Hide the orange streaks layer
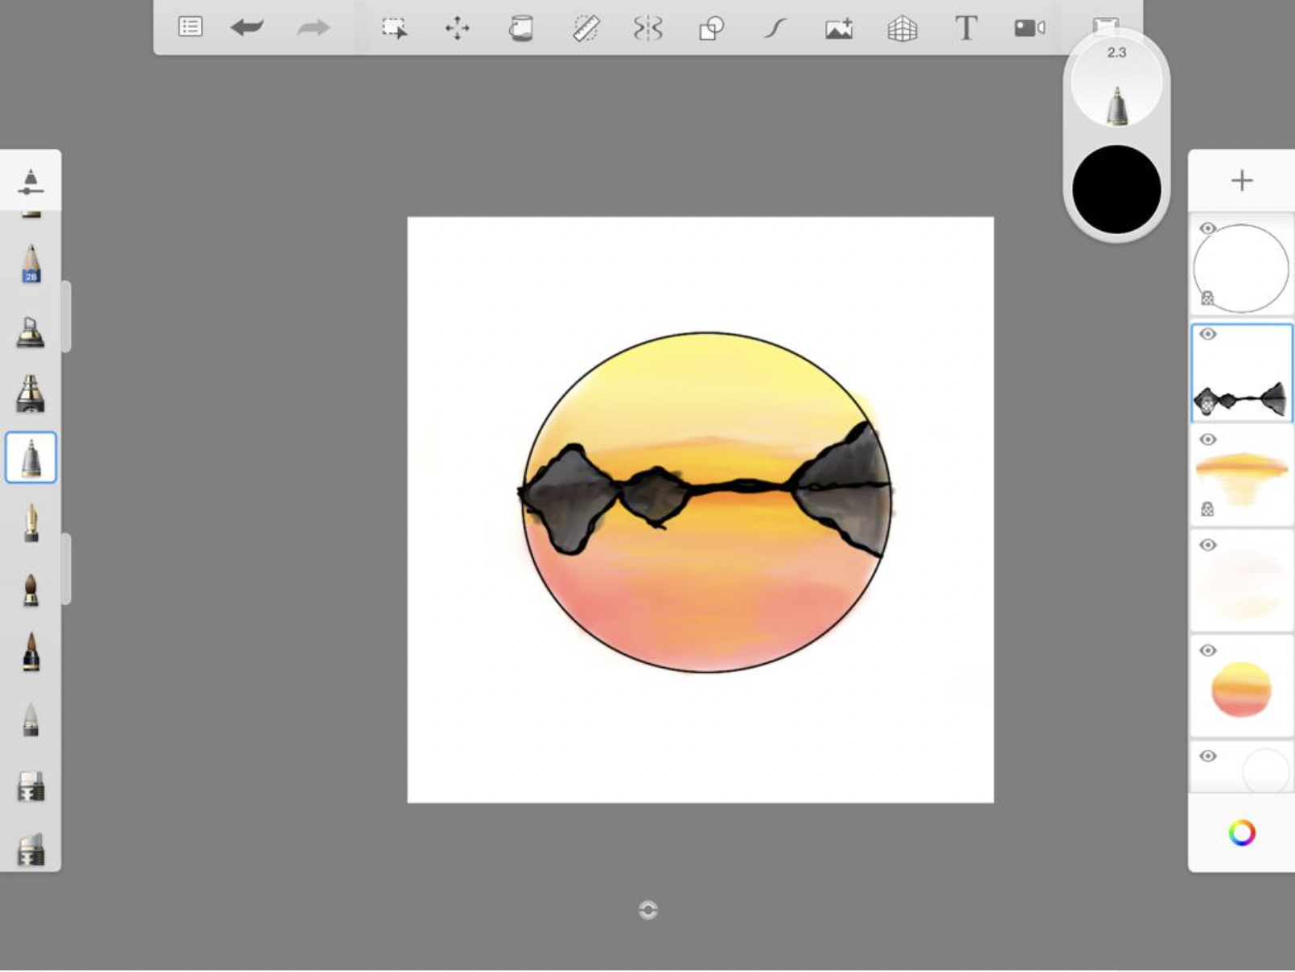1295x972 pixels. (1207, 439)
